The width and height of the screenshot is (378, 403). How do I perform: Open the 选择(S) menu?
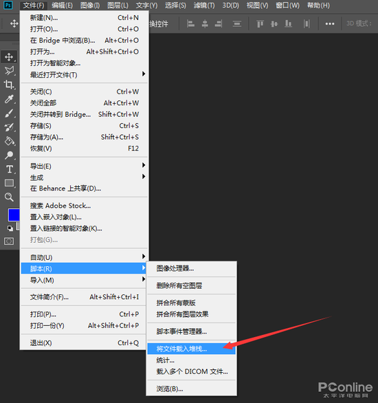click(175, 6)
